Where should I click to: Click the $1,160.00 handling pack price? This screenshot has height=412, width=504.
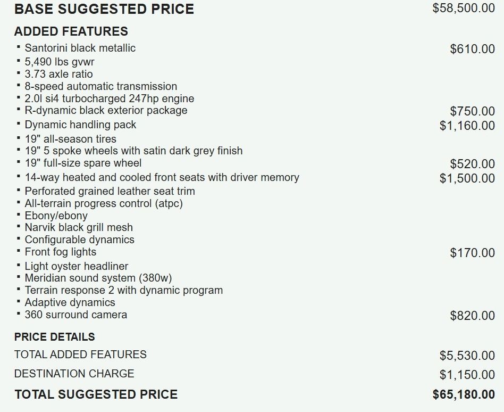point(467,126)
